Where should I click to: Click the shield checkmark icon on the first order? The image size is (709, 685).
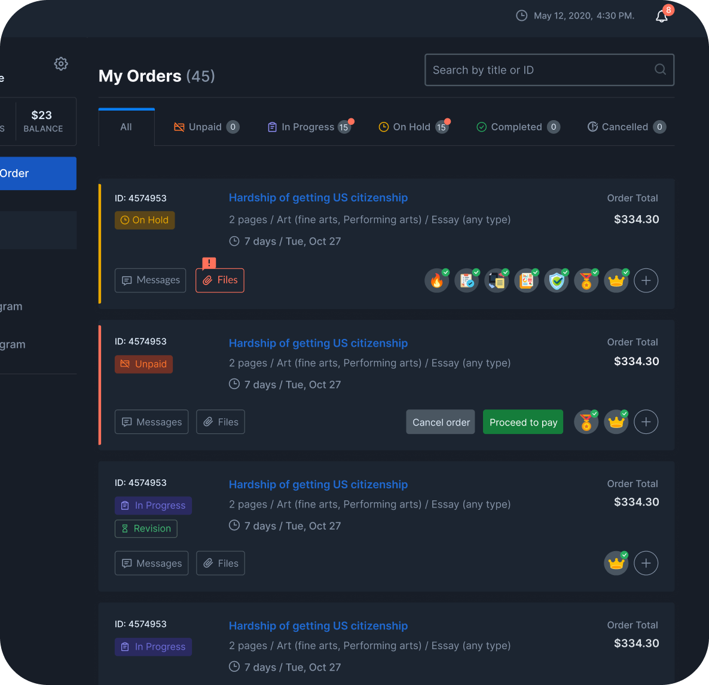557,280
